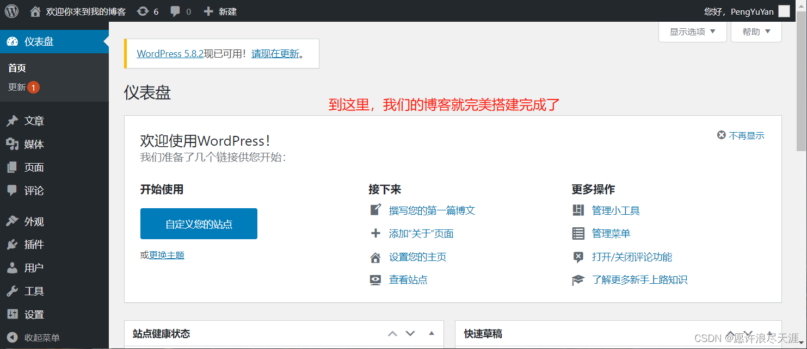807x349 pixels.
Task: Click the 插件 plugin icon
Action: click(12, 245)
